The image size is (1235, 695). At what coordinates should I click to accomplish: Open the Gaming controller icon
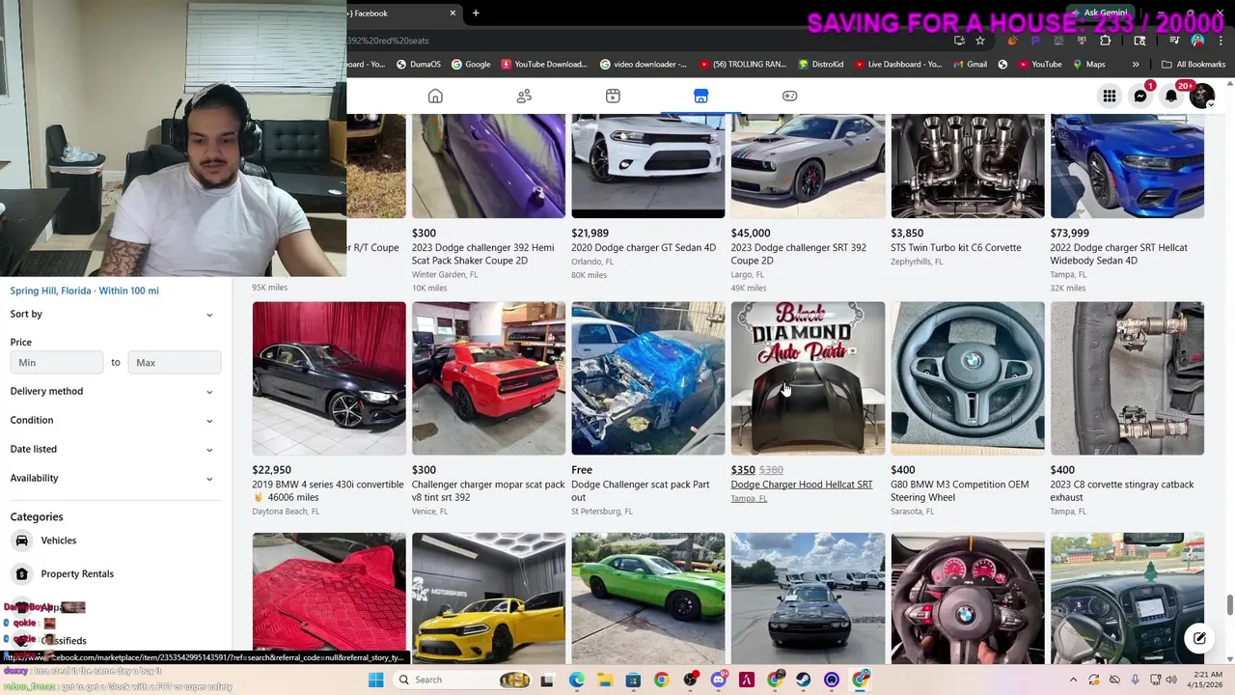(789, 96)
